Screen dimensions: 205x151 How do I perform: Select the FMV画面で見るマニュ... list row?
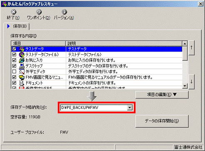click(97, 77)
